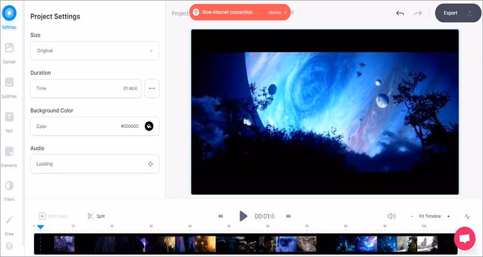Image resolution: width=483 pixels, height=257 pixels.
Task: Click Fit Timeline
Action: pyautogui.click(x=430, y=216)
